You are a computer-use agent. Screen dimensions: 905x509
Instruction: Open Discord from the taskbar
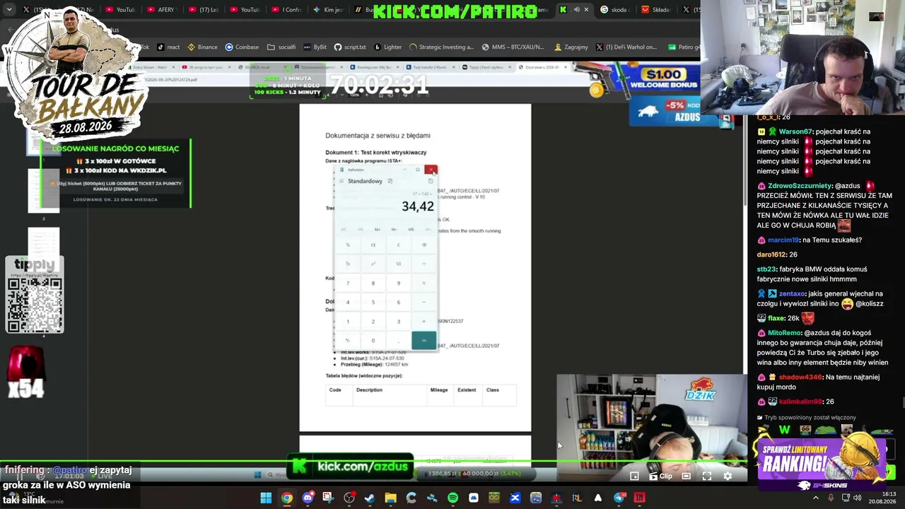tap(308, 498)
